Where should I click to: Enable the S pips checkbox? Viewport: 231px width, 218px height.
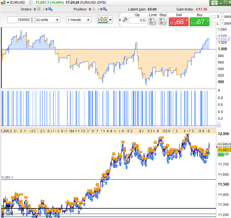point(214,17)
